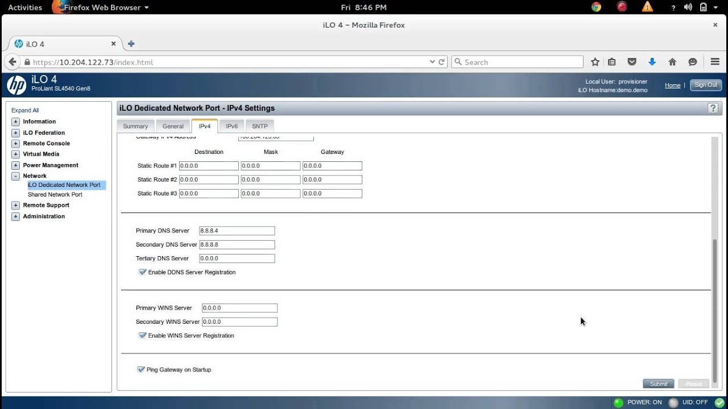Click the reload page icon
Screen dimensions: 728x409
[441, 62]
